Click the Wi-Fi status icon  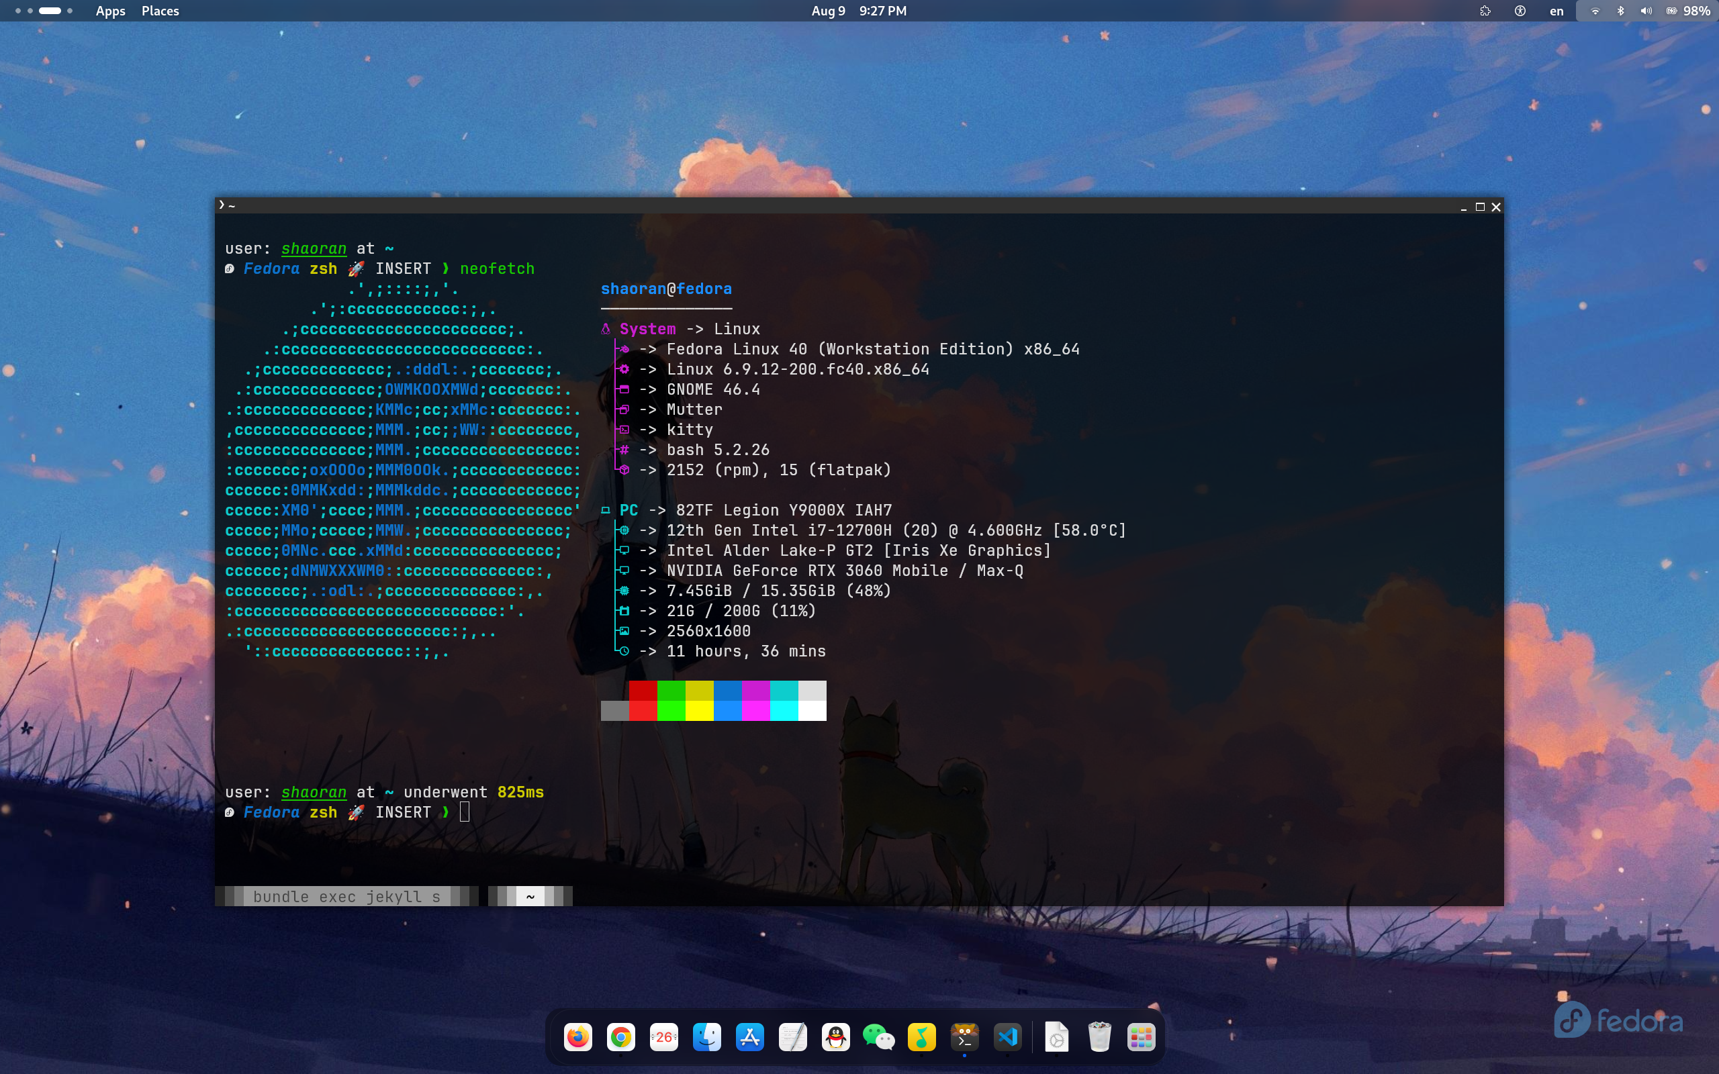(1595, 11)
